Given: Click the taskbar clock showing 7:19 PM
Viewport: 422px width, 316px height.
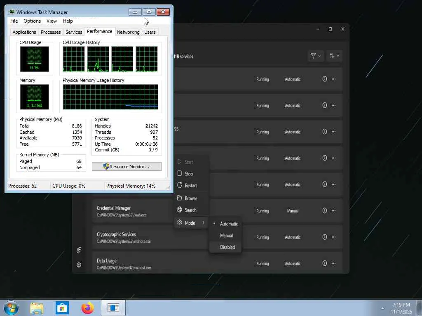Looking at the screenshot, I should (x=401, y=308).
